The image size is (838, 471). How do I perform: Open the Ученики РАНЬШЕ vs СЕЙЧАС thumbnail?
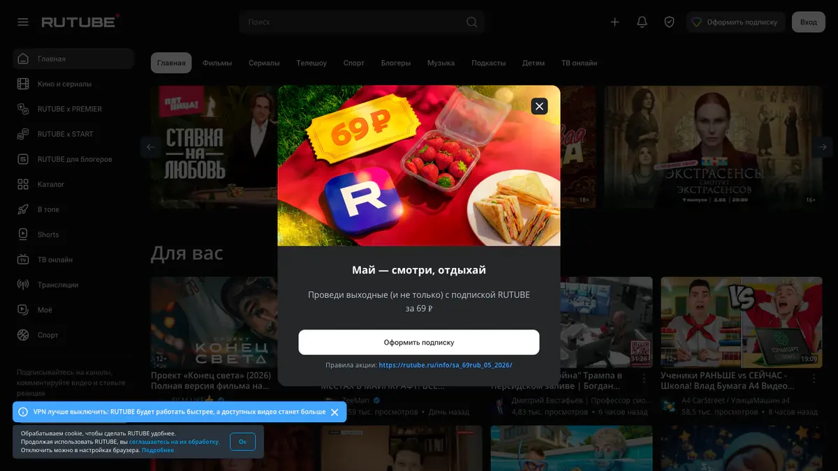coord(741,322)
